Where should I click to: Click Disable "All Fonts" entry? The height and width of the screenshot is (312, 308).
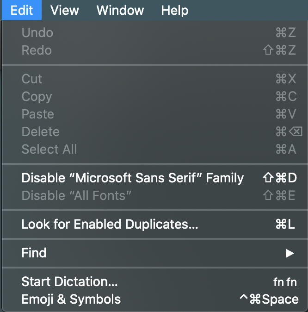155,195
